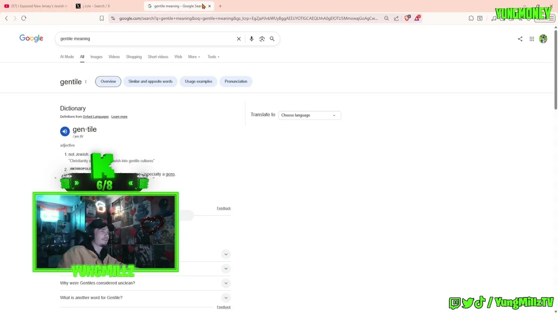The image size is (558, 314).
Task: Click the Google share icon
Action: pos(520,39)
